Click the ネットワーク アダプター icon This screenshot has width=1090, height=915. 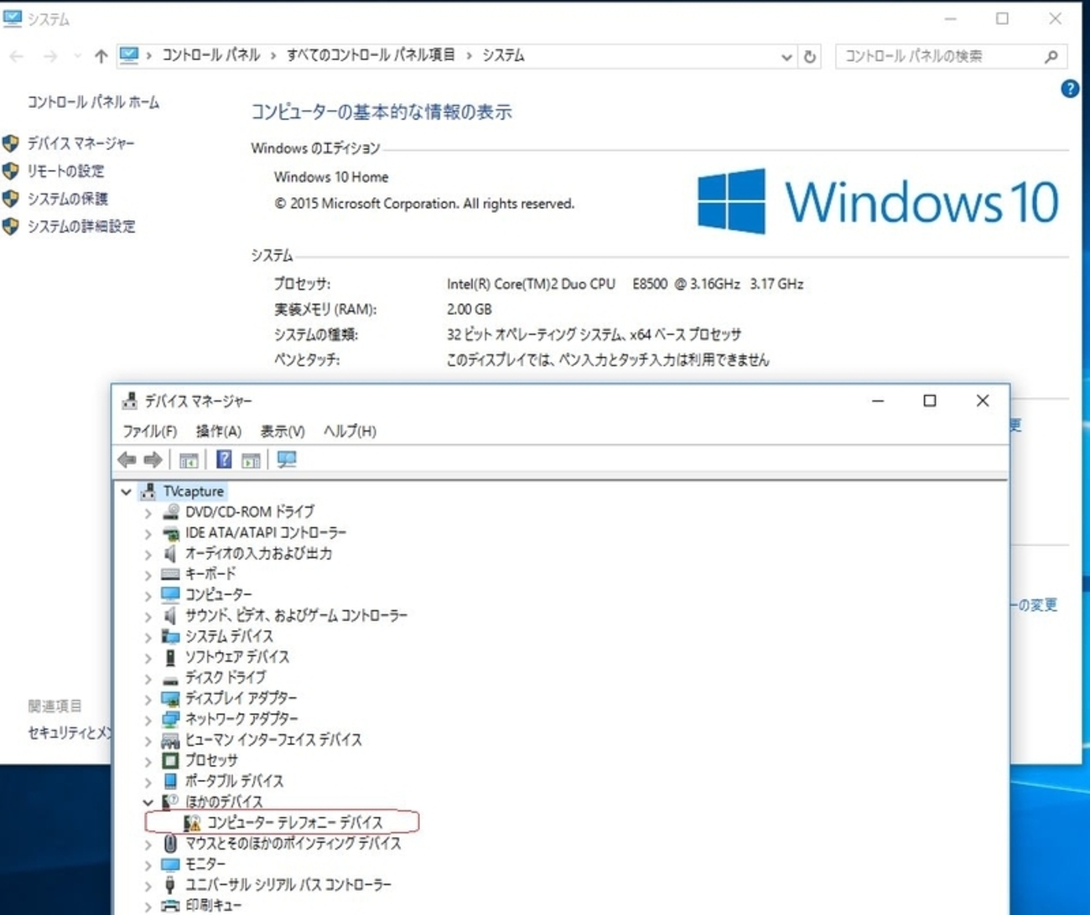pyautogui.click(x=170, y=719)
